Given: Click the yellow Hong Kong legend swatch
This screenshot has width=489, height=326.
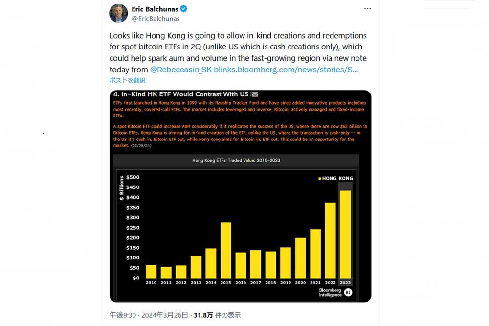Looking at the screenshot, I should pos(320,178).
